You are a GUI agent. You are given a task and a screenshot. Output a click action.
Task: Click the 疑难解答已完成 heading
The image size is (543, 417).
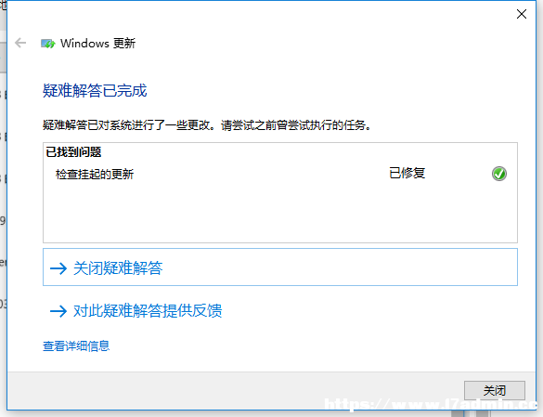tap(95, 90)
